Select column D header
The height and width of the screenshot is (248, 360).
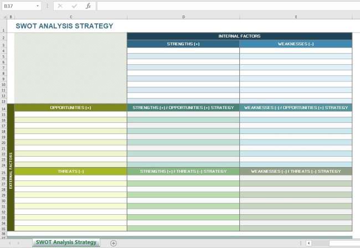183,17
